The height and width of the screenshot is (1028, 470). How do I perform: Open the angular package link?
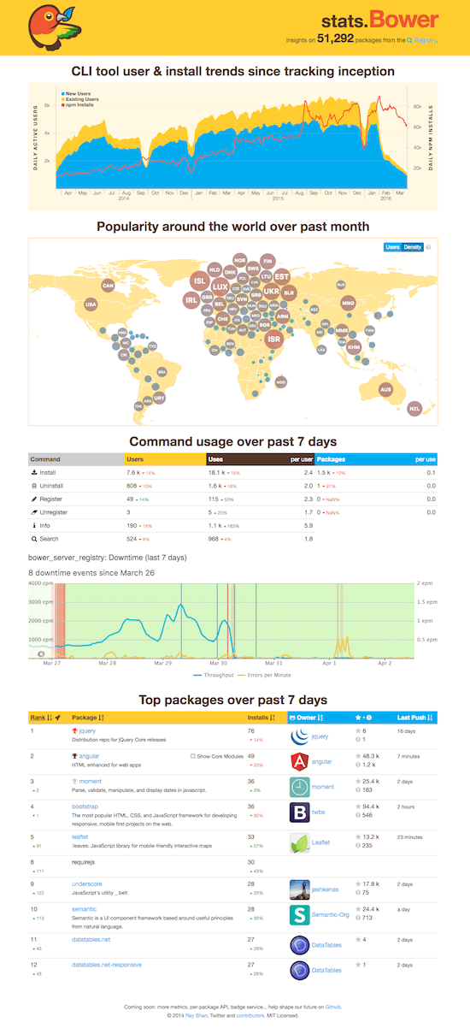coord(88,756)
